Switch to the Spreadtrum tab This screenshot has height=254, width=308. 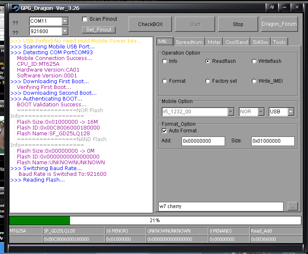[189, 42]
